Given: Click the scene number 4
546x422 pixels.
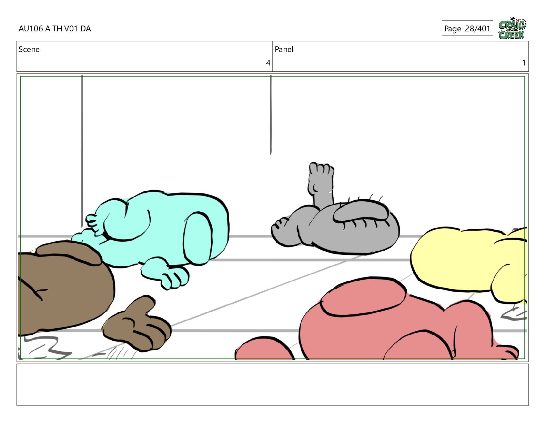Looking at the screenshot, I should (x=268, y=63).
